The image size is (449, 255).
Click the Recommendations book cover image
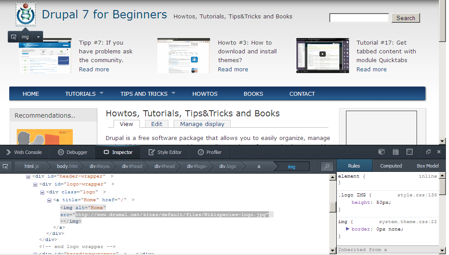tap(45, 137)
